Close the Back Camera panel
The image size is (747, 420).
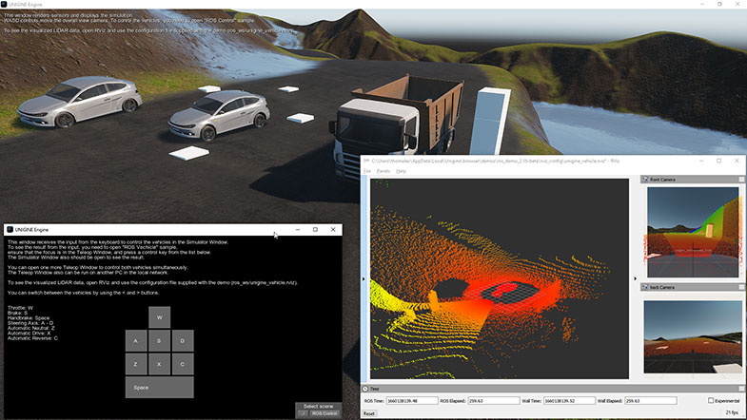click(739, 286)
